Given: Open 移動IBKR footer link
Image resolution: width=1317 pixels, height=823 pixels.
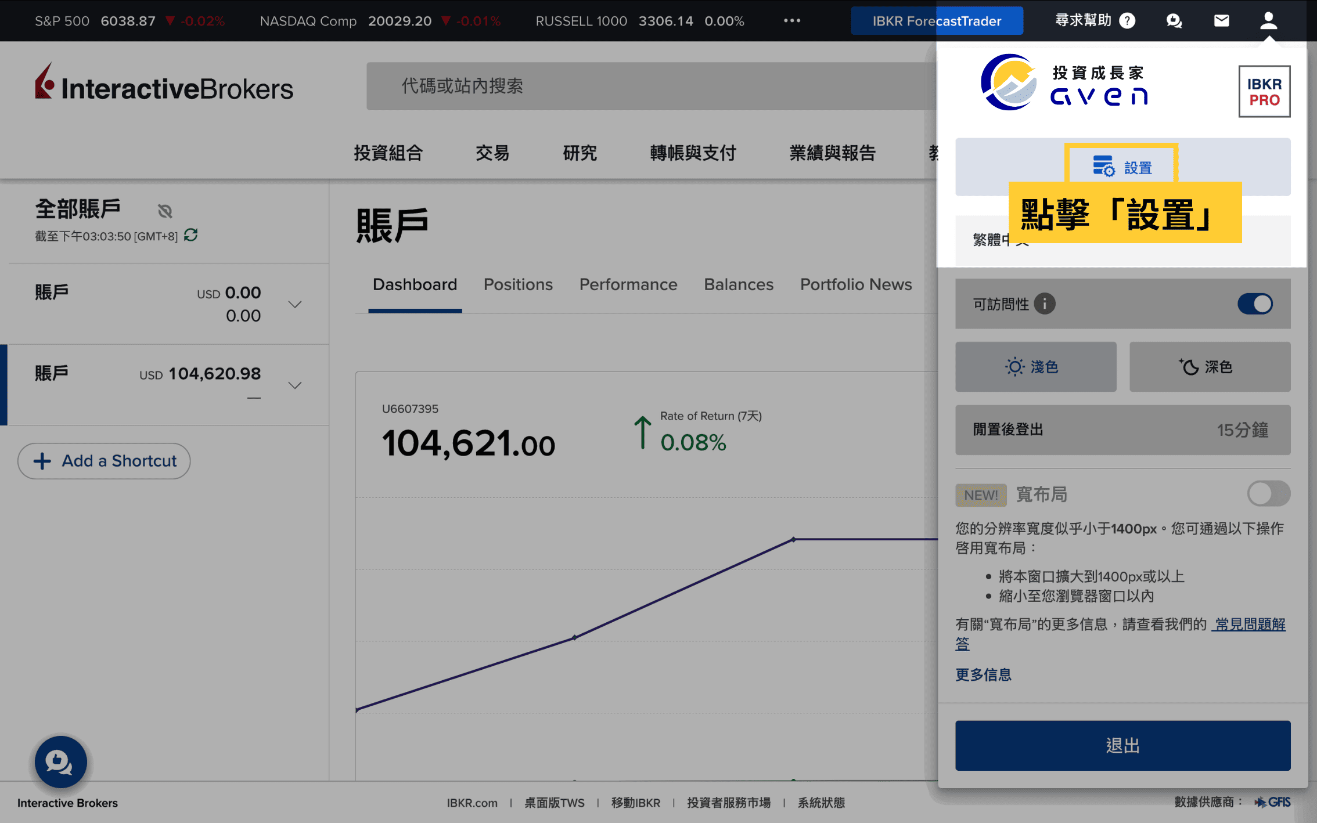Looking at the screenshot, I should click(x=636, y=803).
